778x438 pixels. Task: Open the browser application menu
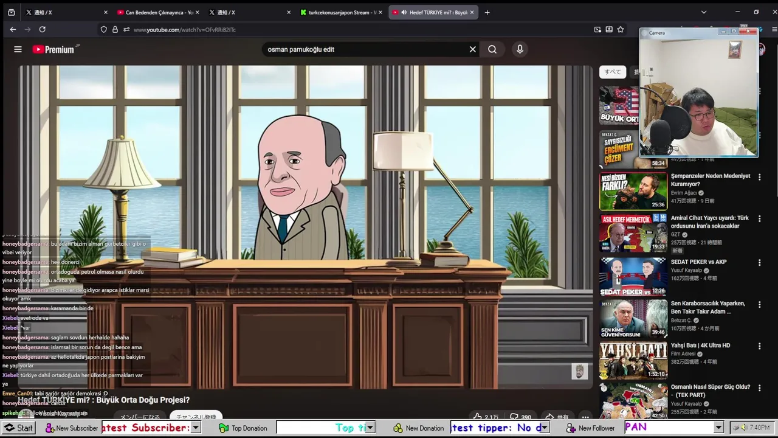(774, 29)
